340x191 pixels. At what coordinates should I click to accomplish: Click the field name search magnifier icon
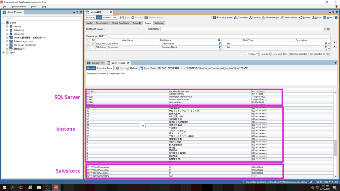(219, 40)
